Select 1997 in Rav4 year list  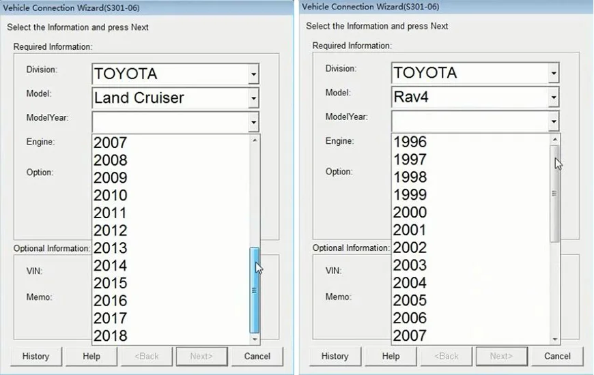coord(470,160)
